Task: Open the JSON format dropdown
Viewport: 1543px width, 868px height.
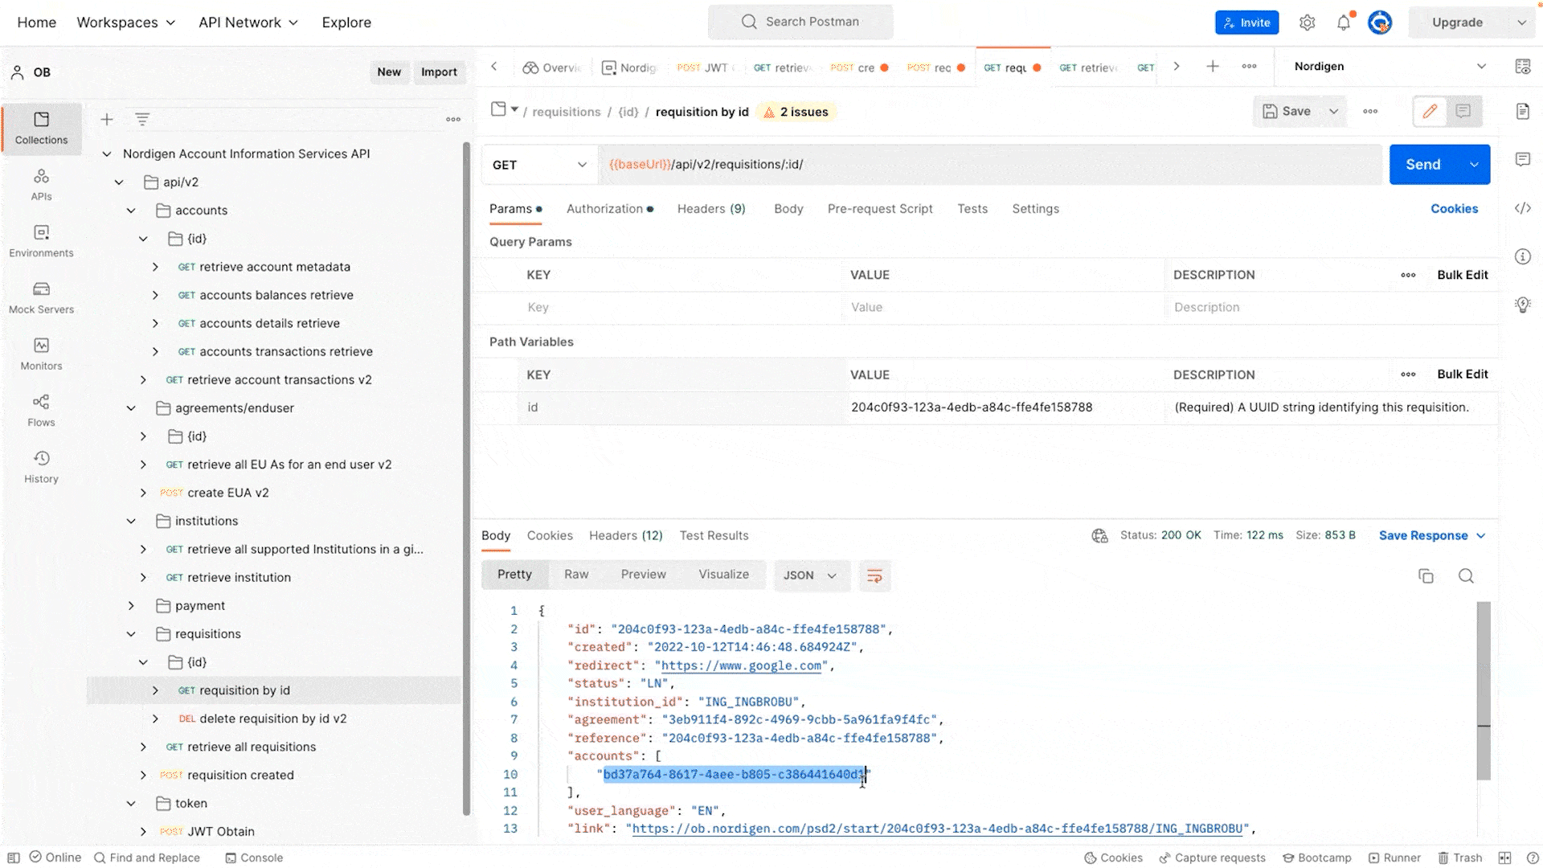Action: (x=810, y=575)
